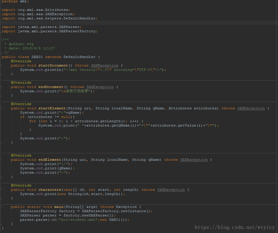
Task: Click @Override annotation above endElement
Action: click(21, 155)
